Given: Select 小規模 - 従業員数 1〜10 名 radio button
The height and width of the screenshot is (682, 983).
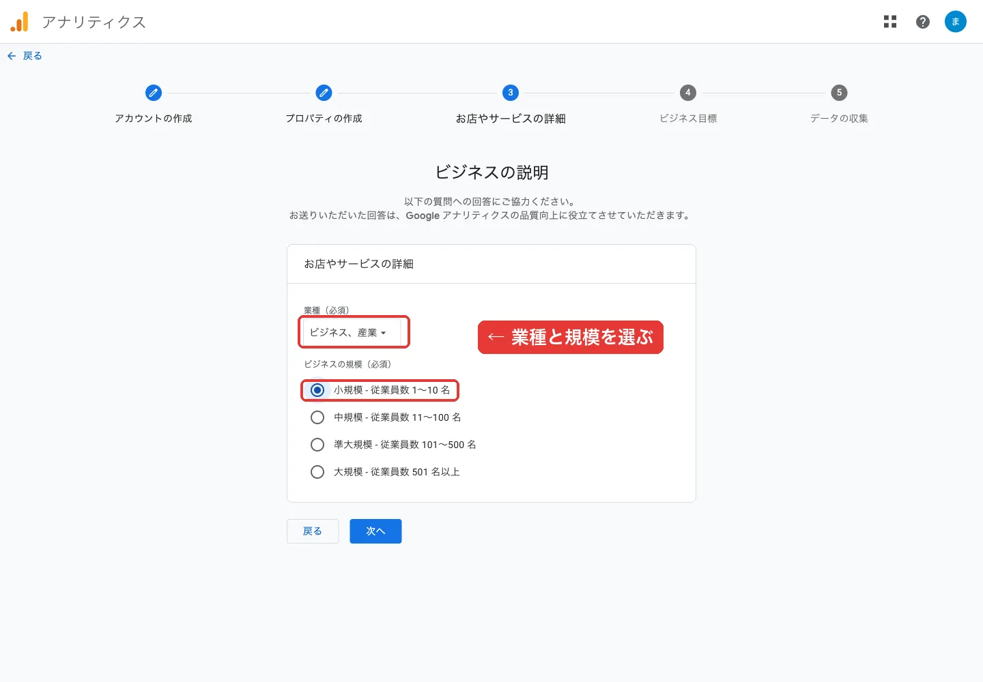Looking at the screenshot, I should click(317, 390).
